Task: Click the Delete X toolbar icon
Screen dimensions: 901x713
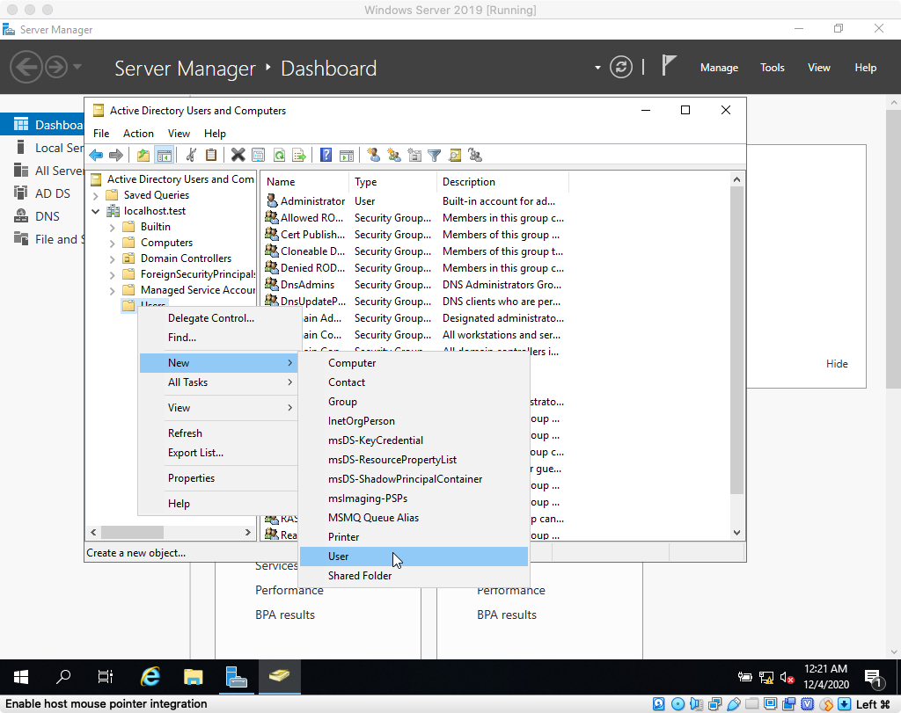Action: point(238,155)
